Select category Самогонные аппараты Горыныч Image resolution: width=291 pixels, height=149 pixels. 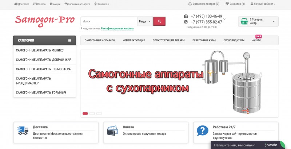pyautogui.click(x=44, y=92)
